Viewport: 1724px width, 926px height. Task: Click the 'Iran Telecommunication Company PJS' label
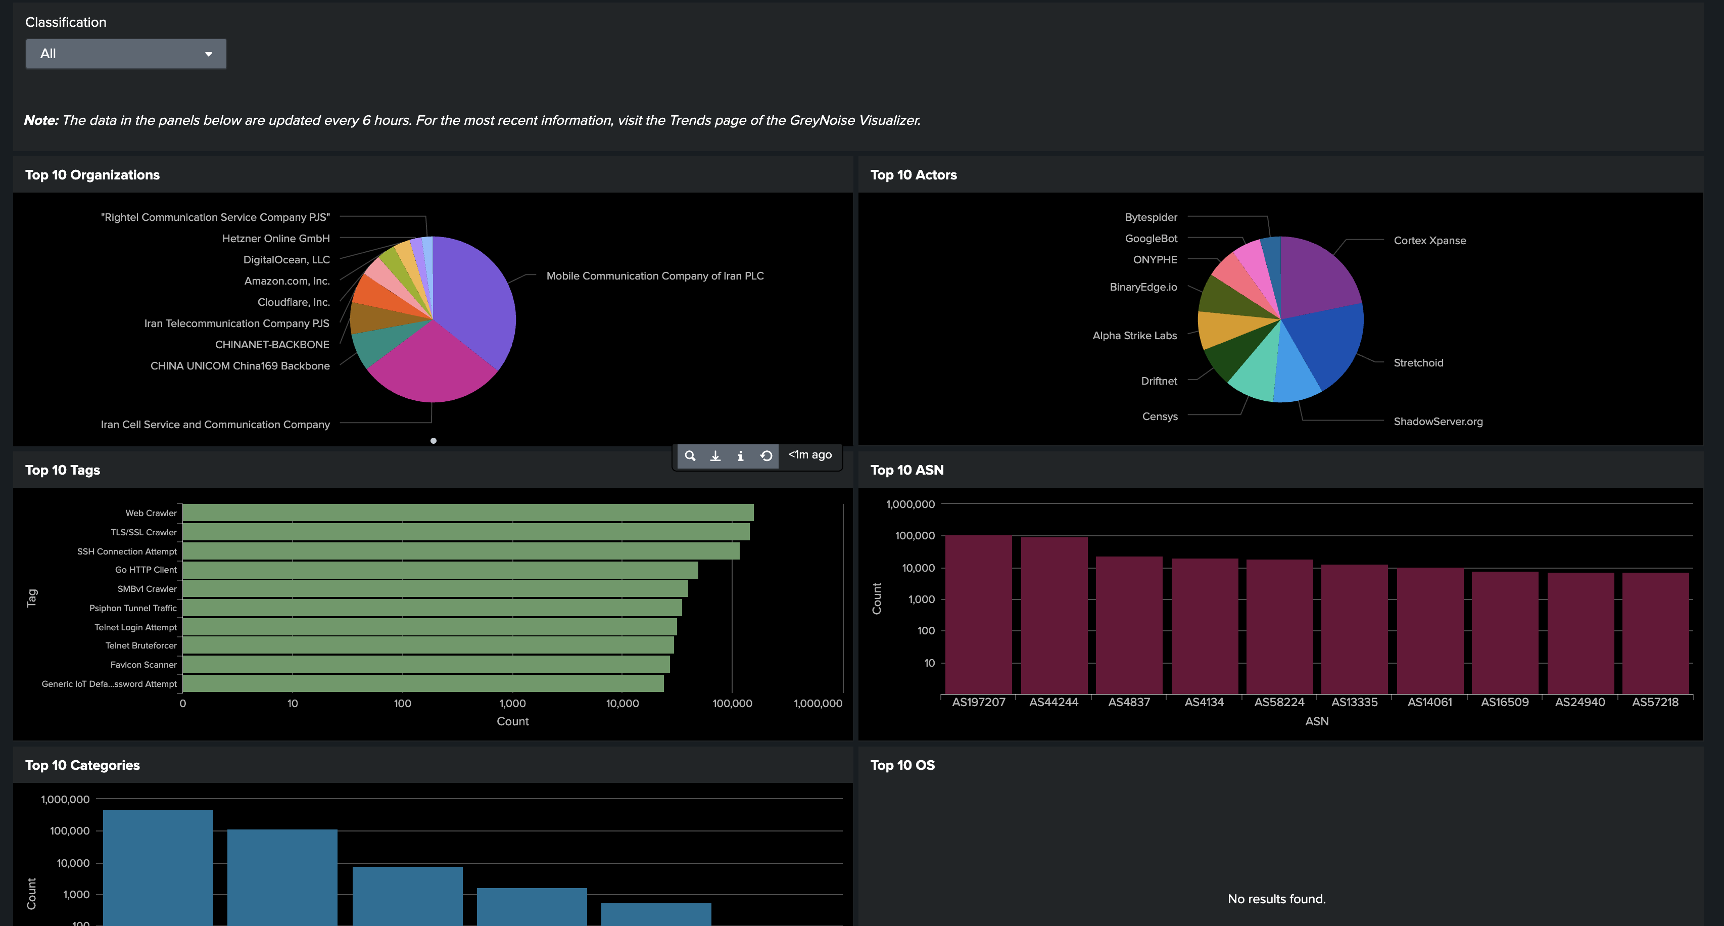tap(237, 323)
